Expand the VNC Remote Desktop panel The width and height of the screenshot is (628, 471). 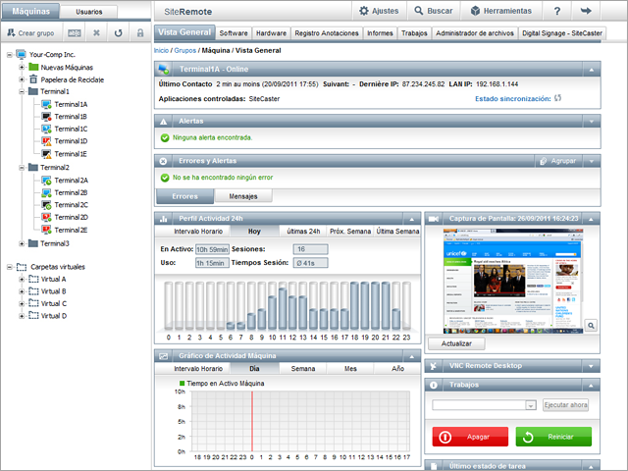(x=592, y=366)
